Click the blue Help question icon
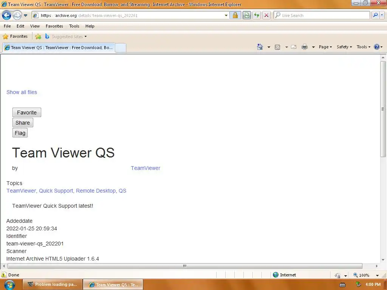The height and width of the screenshot is (290, 387). tap(377, 47)
